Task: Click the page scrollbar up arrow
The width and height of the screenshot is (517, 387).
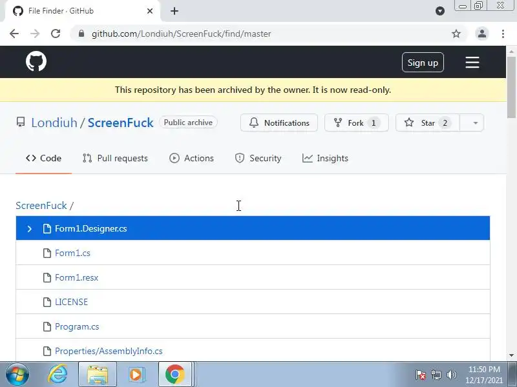Action: tap(511, 52)
